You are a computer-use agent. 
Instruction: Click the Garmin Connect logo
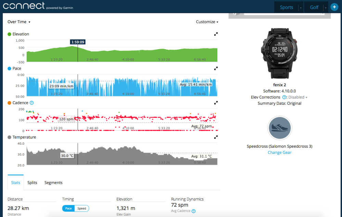[x=24, y=6]
